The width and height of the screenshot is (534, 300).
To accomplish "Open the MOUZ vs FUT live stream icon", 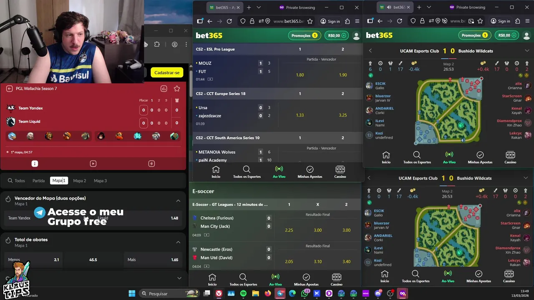I will (x=210, y=79).
